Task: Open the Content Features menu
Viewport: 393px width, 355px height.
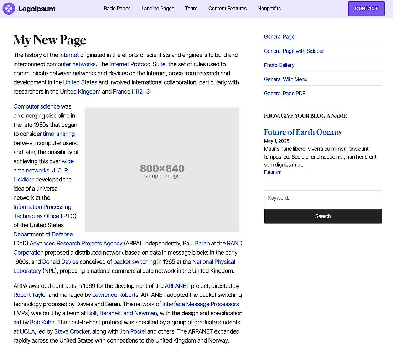Action: (x=227, y=9)
